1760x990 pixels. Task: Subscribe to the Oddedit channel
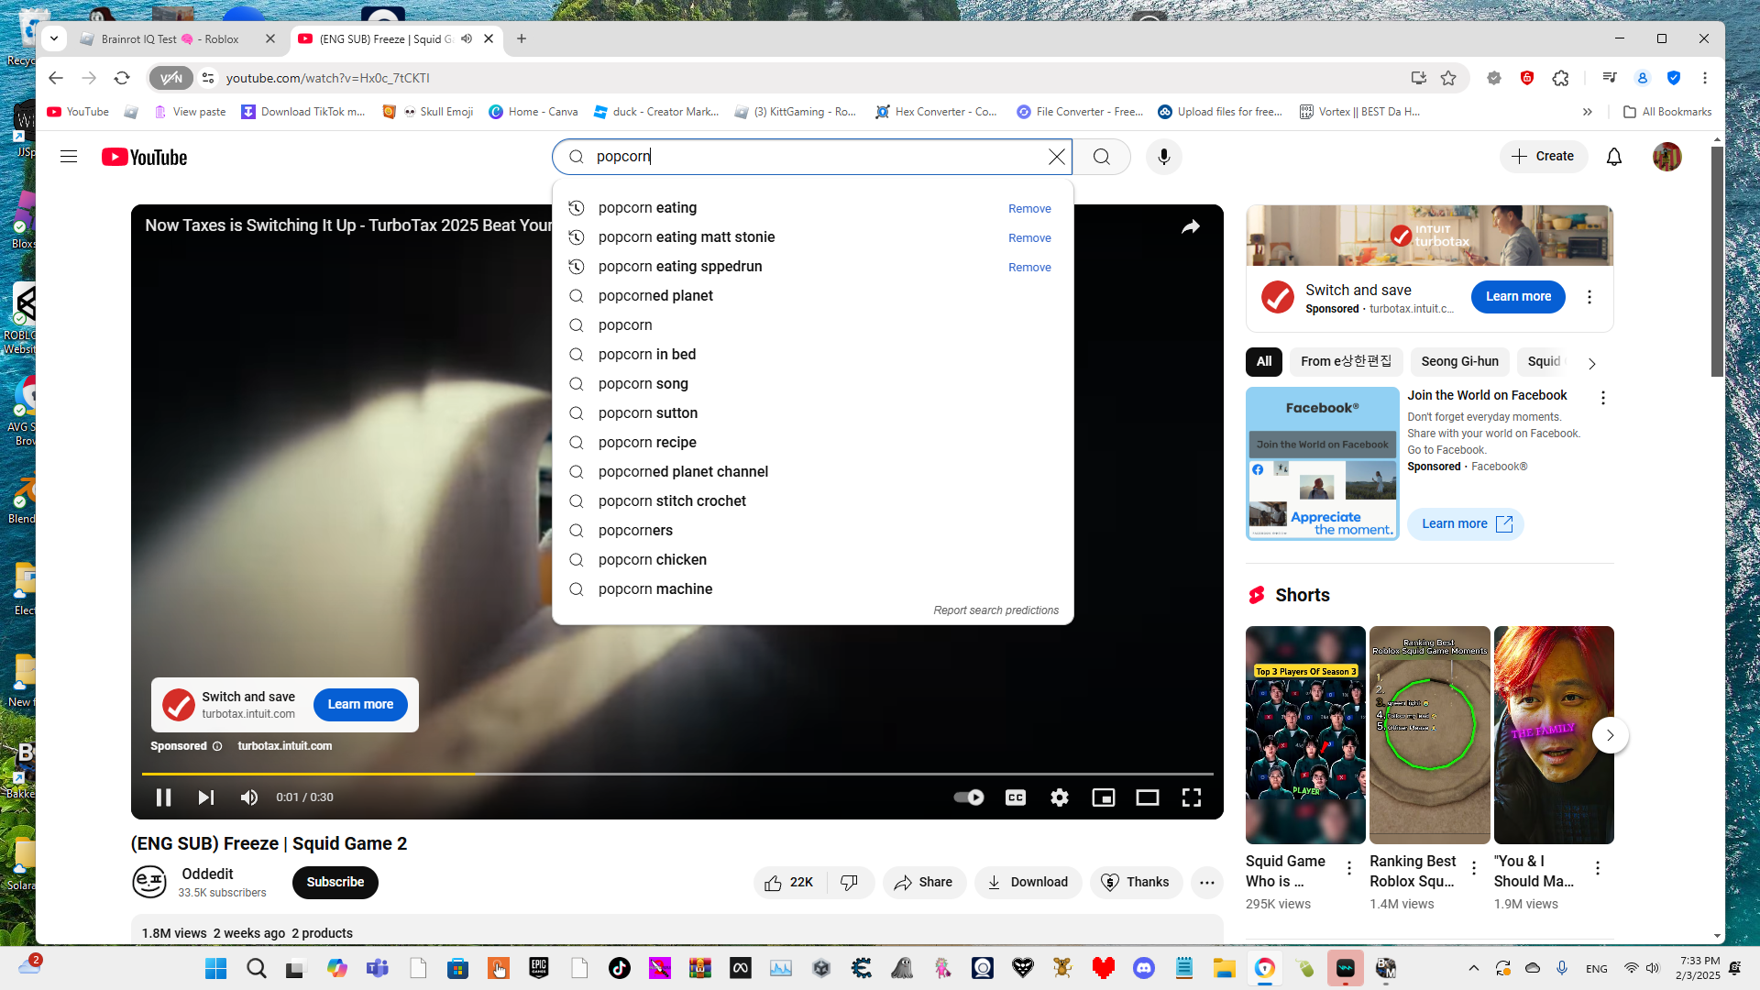click(335, 883)
